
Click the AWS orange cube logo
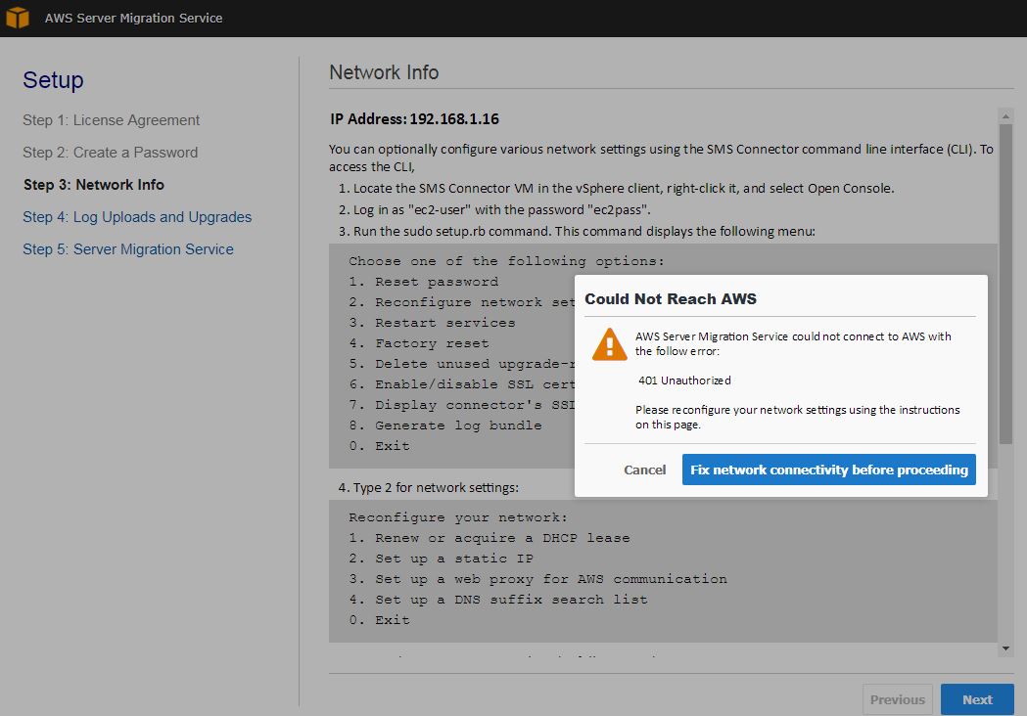tap(18, 18)
